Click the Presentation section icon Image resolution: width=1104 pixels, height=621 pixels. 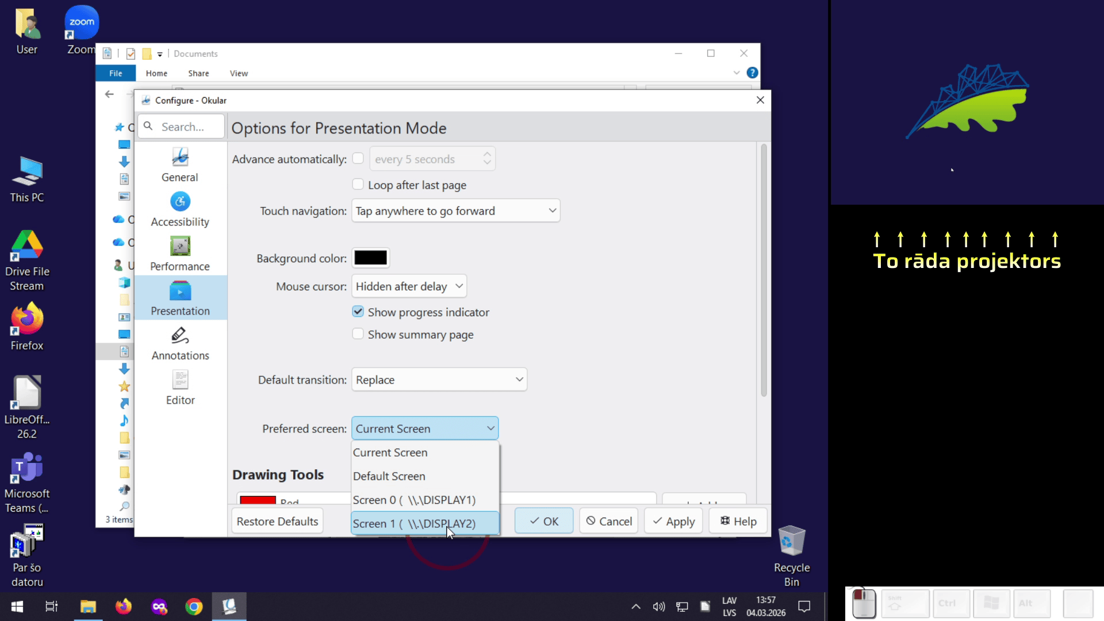click(x=180, y=292)
